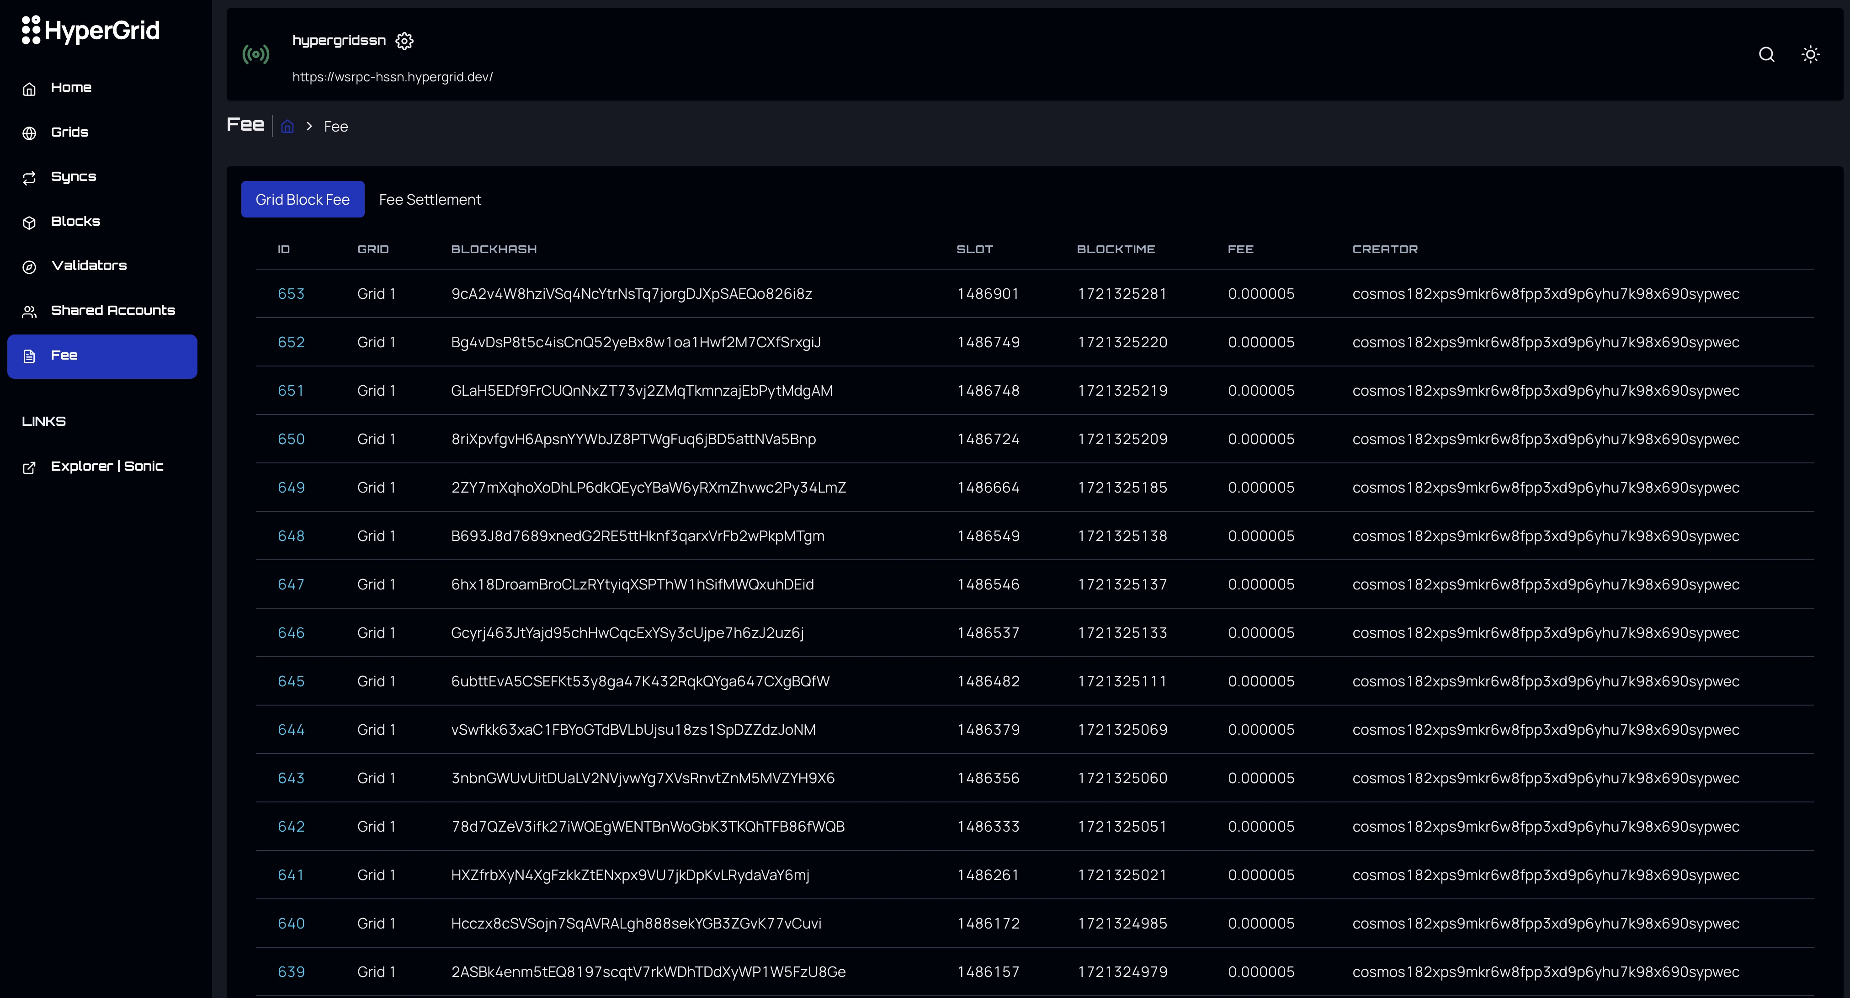
Task: Open the Syncs section
Action: pyautogui.click(x=73, y=177)
